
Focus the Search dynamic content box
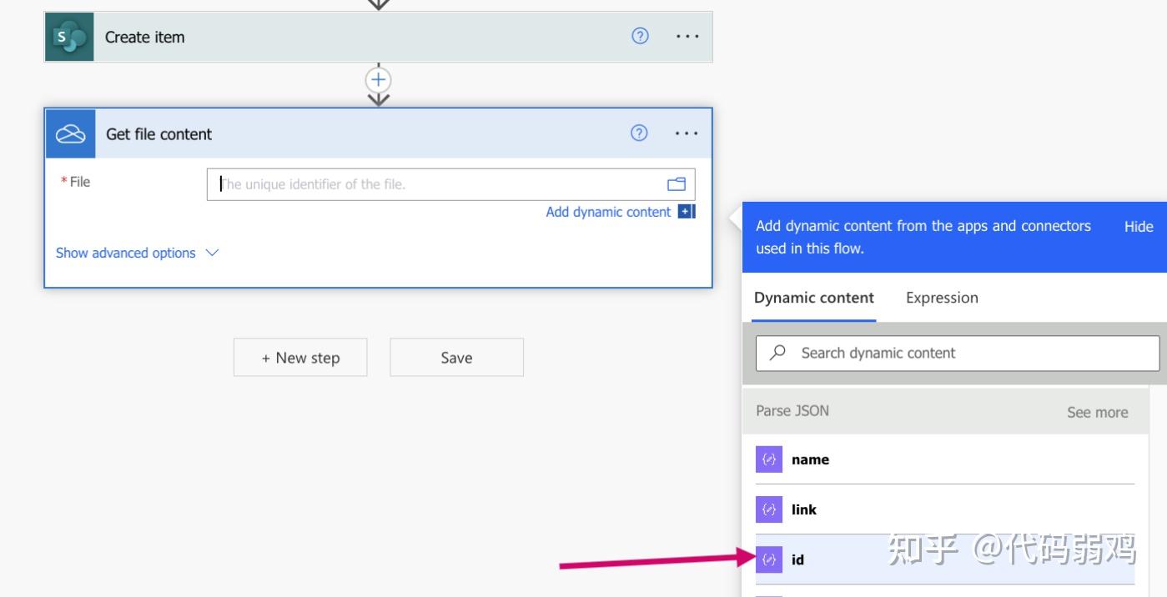click(x=968, y=353)
